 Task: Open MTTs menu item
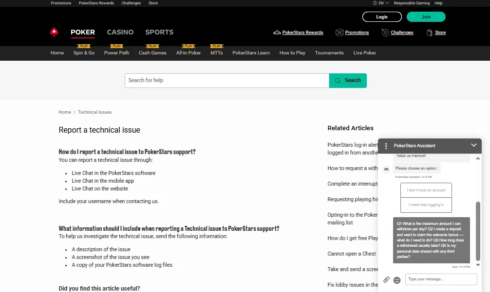coord(217,52)
